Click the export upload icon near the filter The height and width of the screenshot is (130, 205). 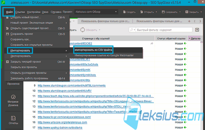coord(197,30)
